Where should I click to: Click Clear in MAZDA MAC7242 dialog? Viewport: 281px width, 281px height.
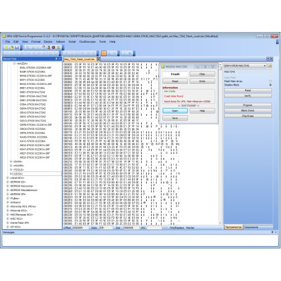pos(202,74)
